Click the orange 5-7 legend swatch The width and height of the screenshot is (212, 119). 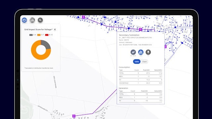(x=39, y=35)
